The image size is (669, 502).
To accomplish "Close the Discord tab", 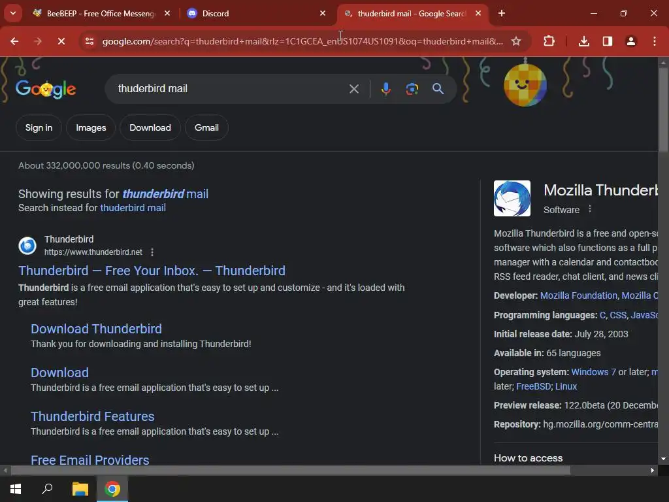I will 323,14.
